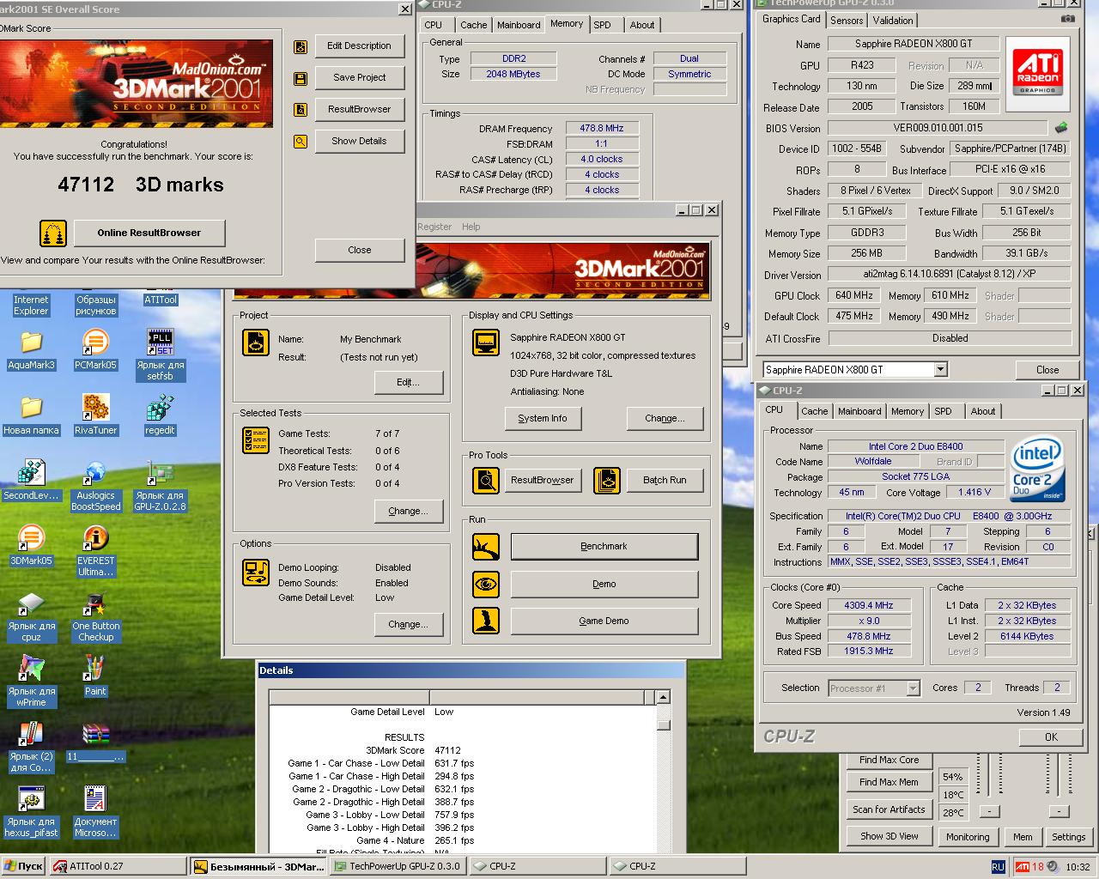Click the Пуск Start button
This screenshot has height=879, width=1099.
[x=24, y=867]
